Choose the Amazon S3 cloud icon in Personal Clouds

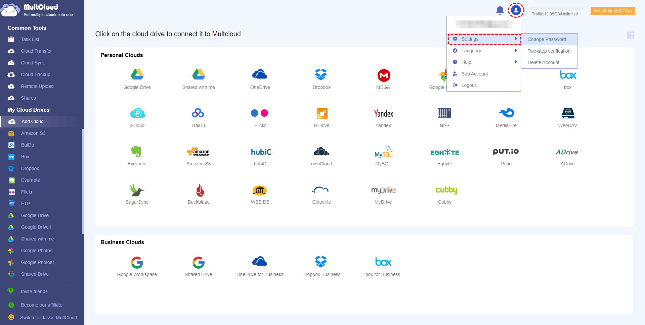click(x=199, y=152)
